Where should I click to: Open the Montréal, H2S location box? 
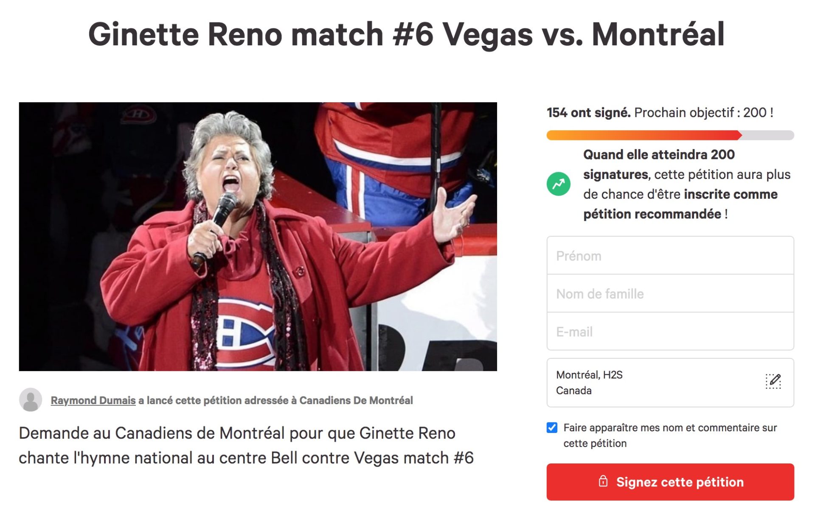(x=670, y=382)
